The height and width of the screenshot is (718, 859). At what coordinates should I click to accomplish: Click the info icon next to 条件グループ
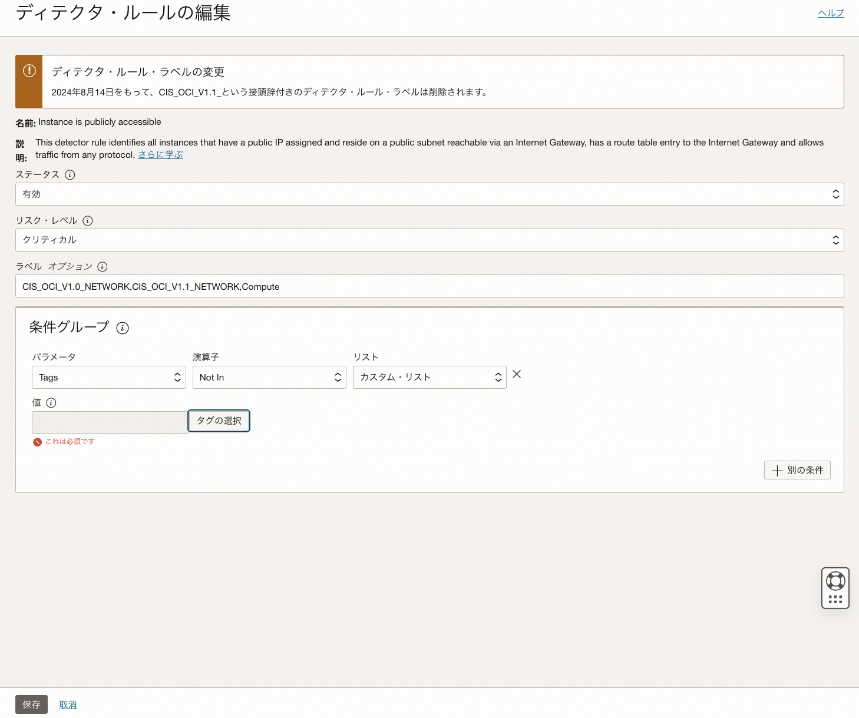tap(123, 328)
